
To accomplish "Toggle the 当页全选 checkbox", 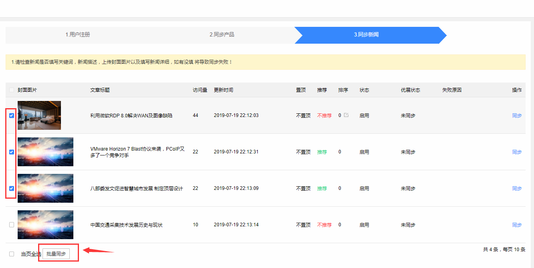I will point(12,254).
